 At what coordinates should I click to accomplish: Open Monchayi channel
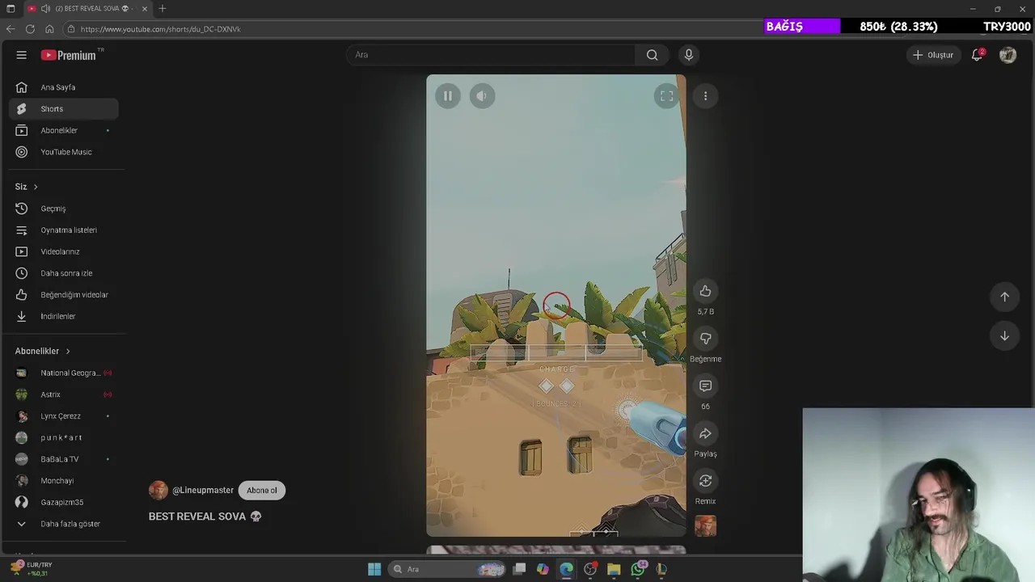pos(64,481)
